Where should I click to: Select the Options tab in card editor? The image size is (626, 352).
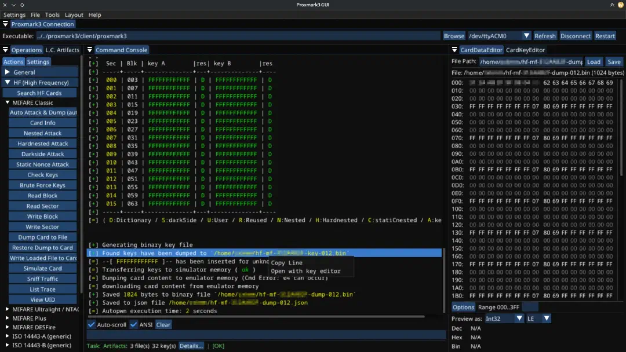coord(464,307)
